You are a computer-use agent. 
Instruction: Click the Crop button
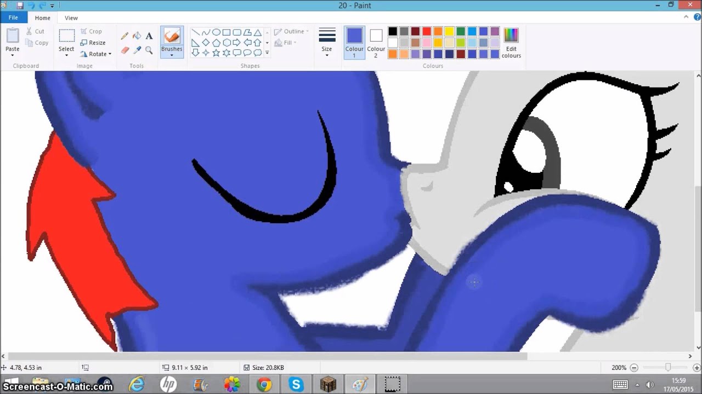click(x=91, y=32)
